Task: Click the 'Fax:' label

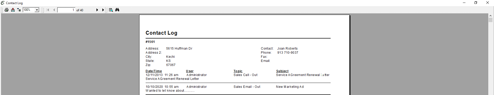Action: (x=264, y=57)
